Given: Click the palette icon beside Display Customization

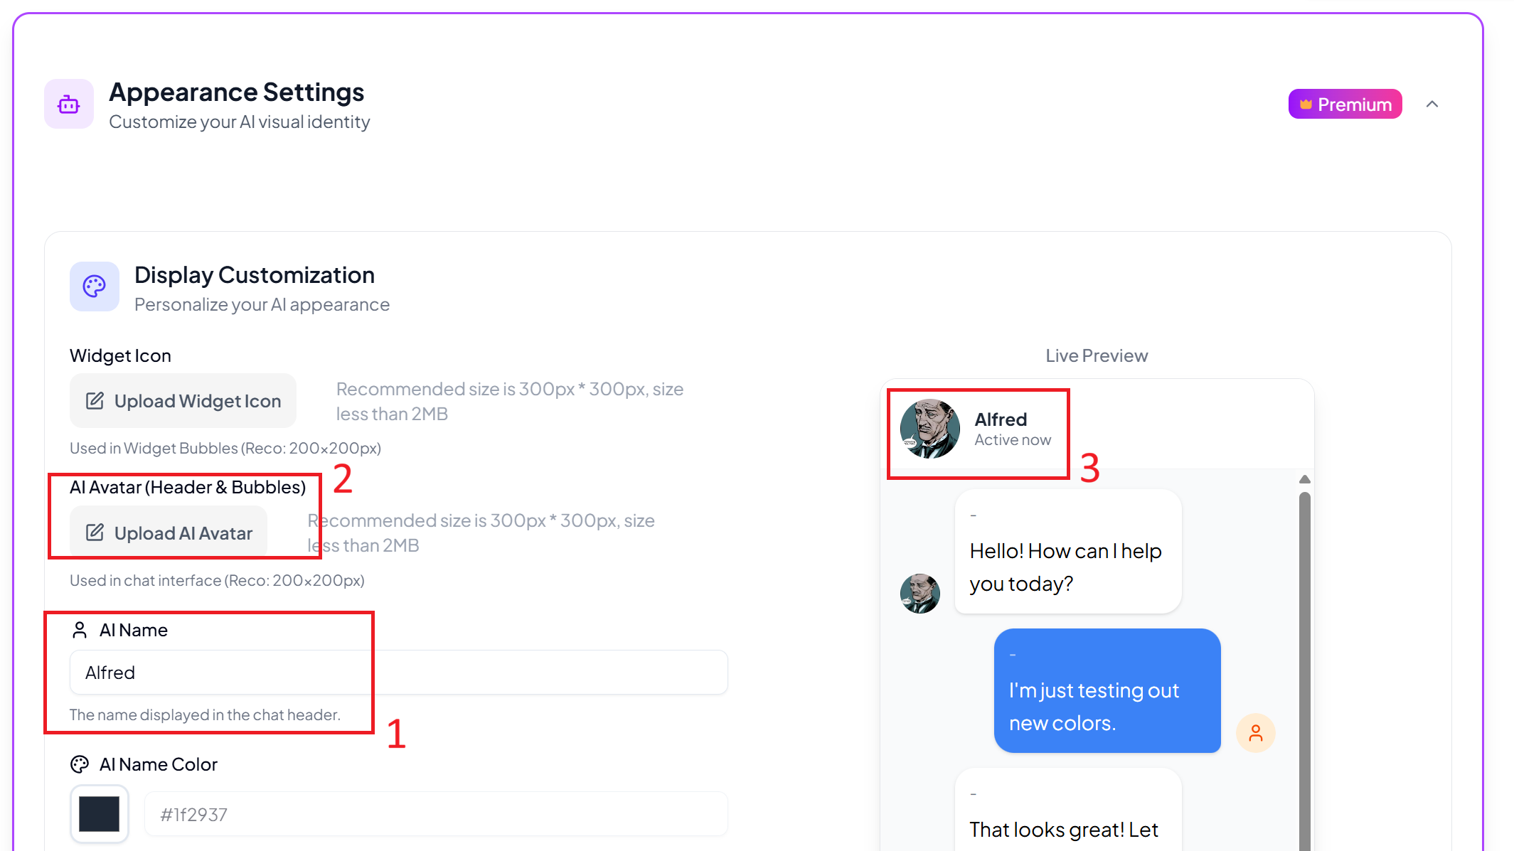Looking at the screenshot, I should click(95, 287).
